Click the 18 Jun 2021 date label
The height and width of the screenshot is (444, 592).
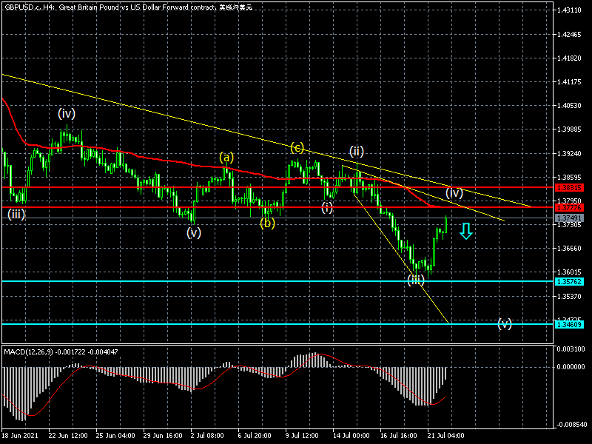[x=20, y=437]
